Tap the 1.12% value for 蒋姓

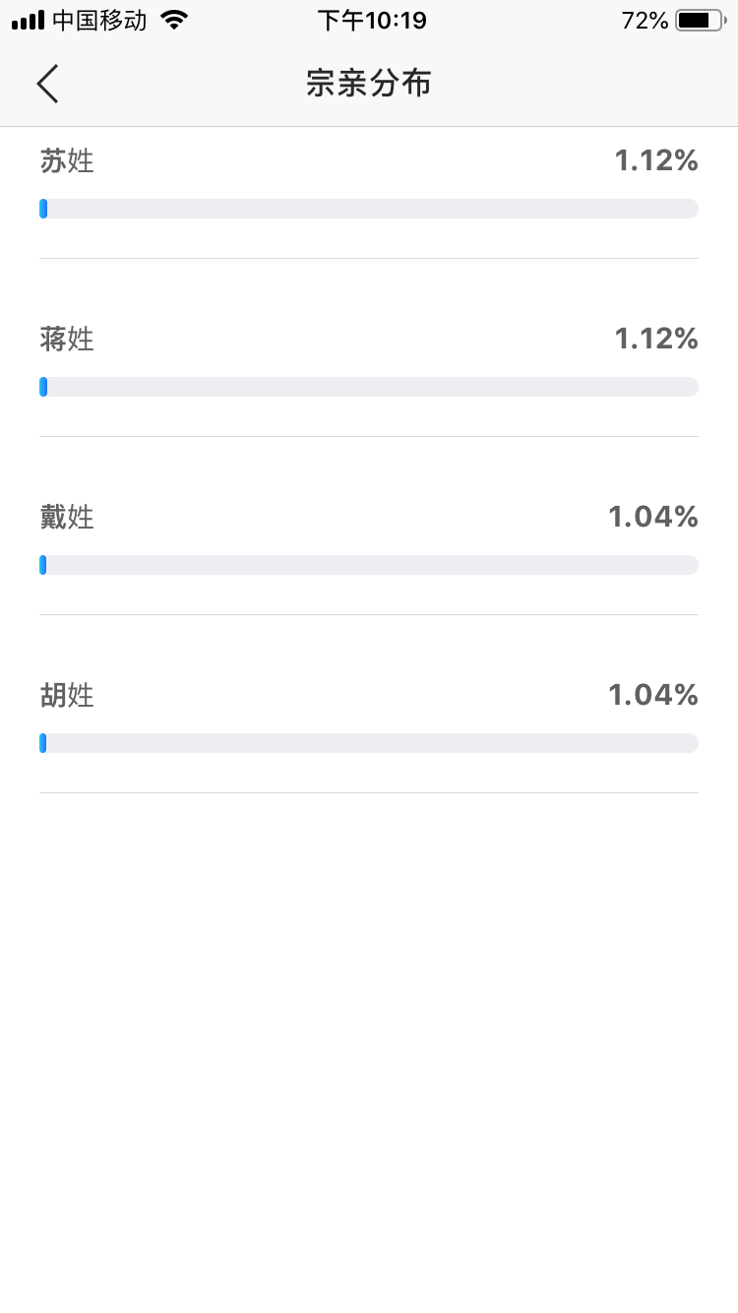click(x=656, y=339)
